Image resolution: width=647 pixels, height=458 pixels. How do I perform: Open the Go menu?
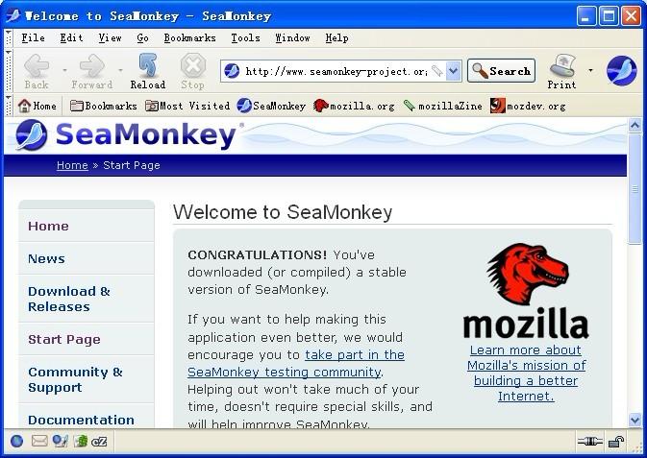point(143,37)
